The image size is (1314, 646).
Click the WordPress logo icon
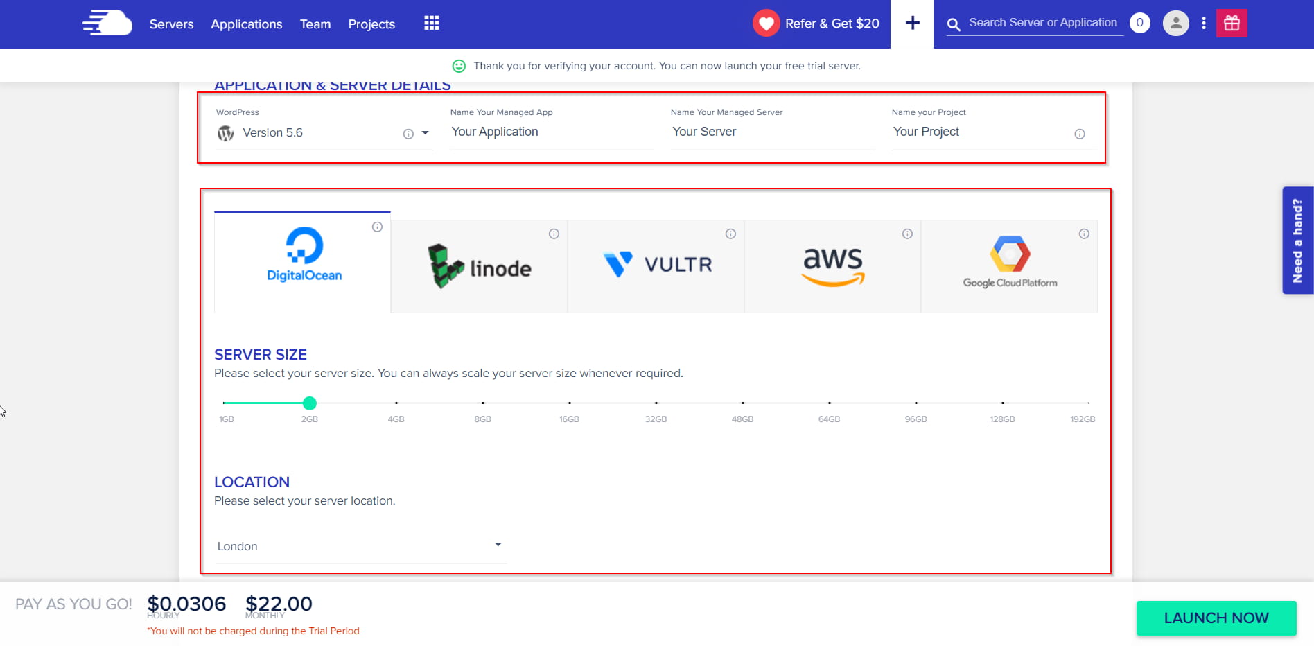click(x=225, y=133)
